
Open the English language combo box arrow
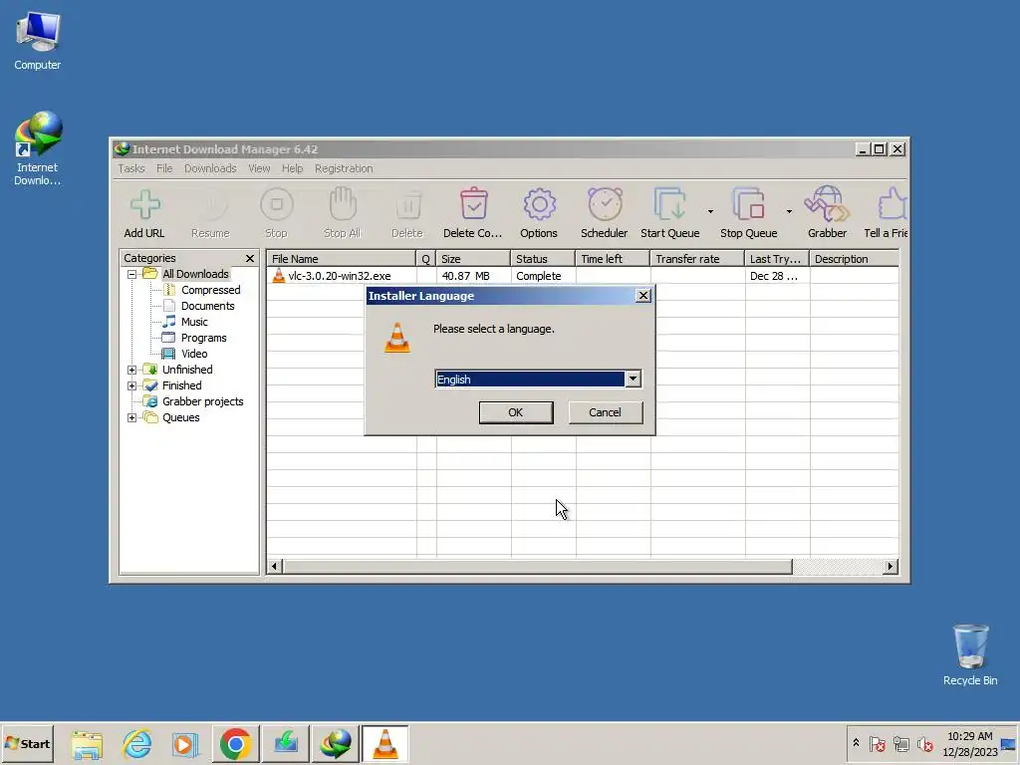point(633,380)
